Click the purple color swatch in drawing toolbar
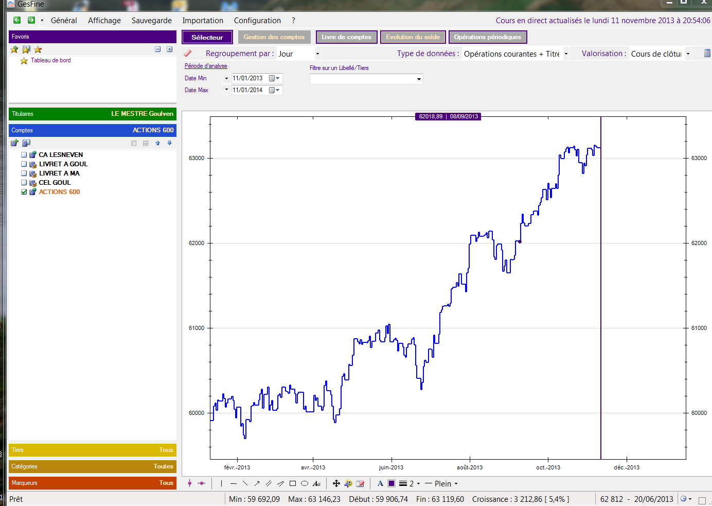The width and height of the screenshot is (712, 506). (x=391, y=483)
